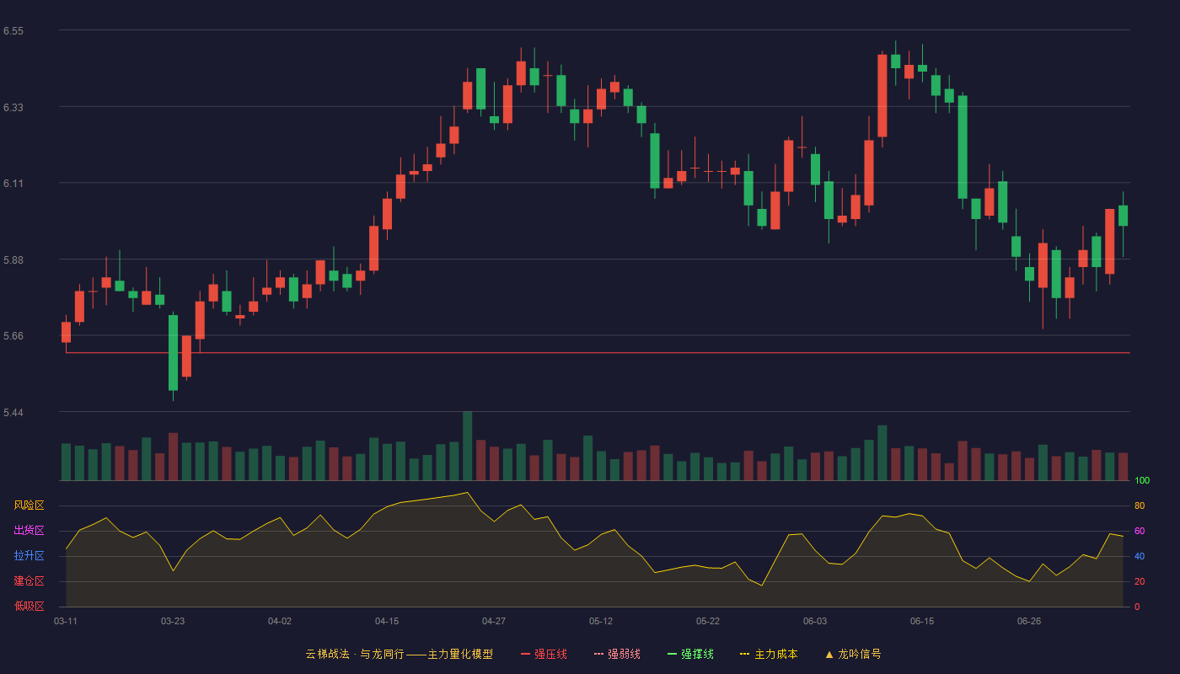
Task: Click the 05-12 date label
Action: click(601, 621)
